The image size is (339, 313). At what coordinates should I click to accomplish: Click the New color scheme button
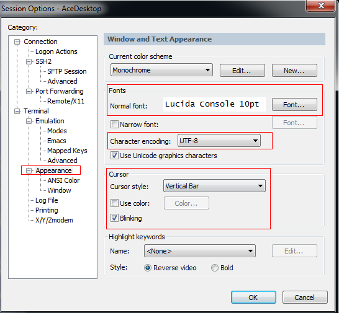pos(294,71)
